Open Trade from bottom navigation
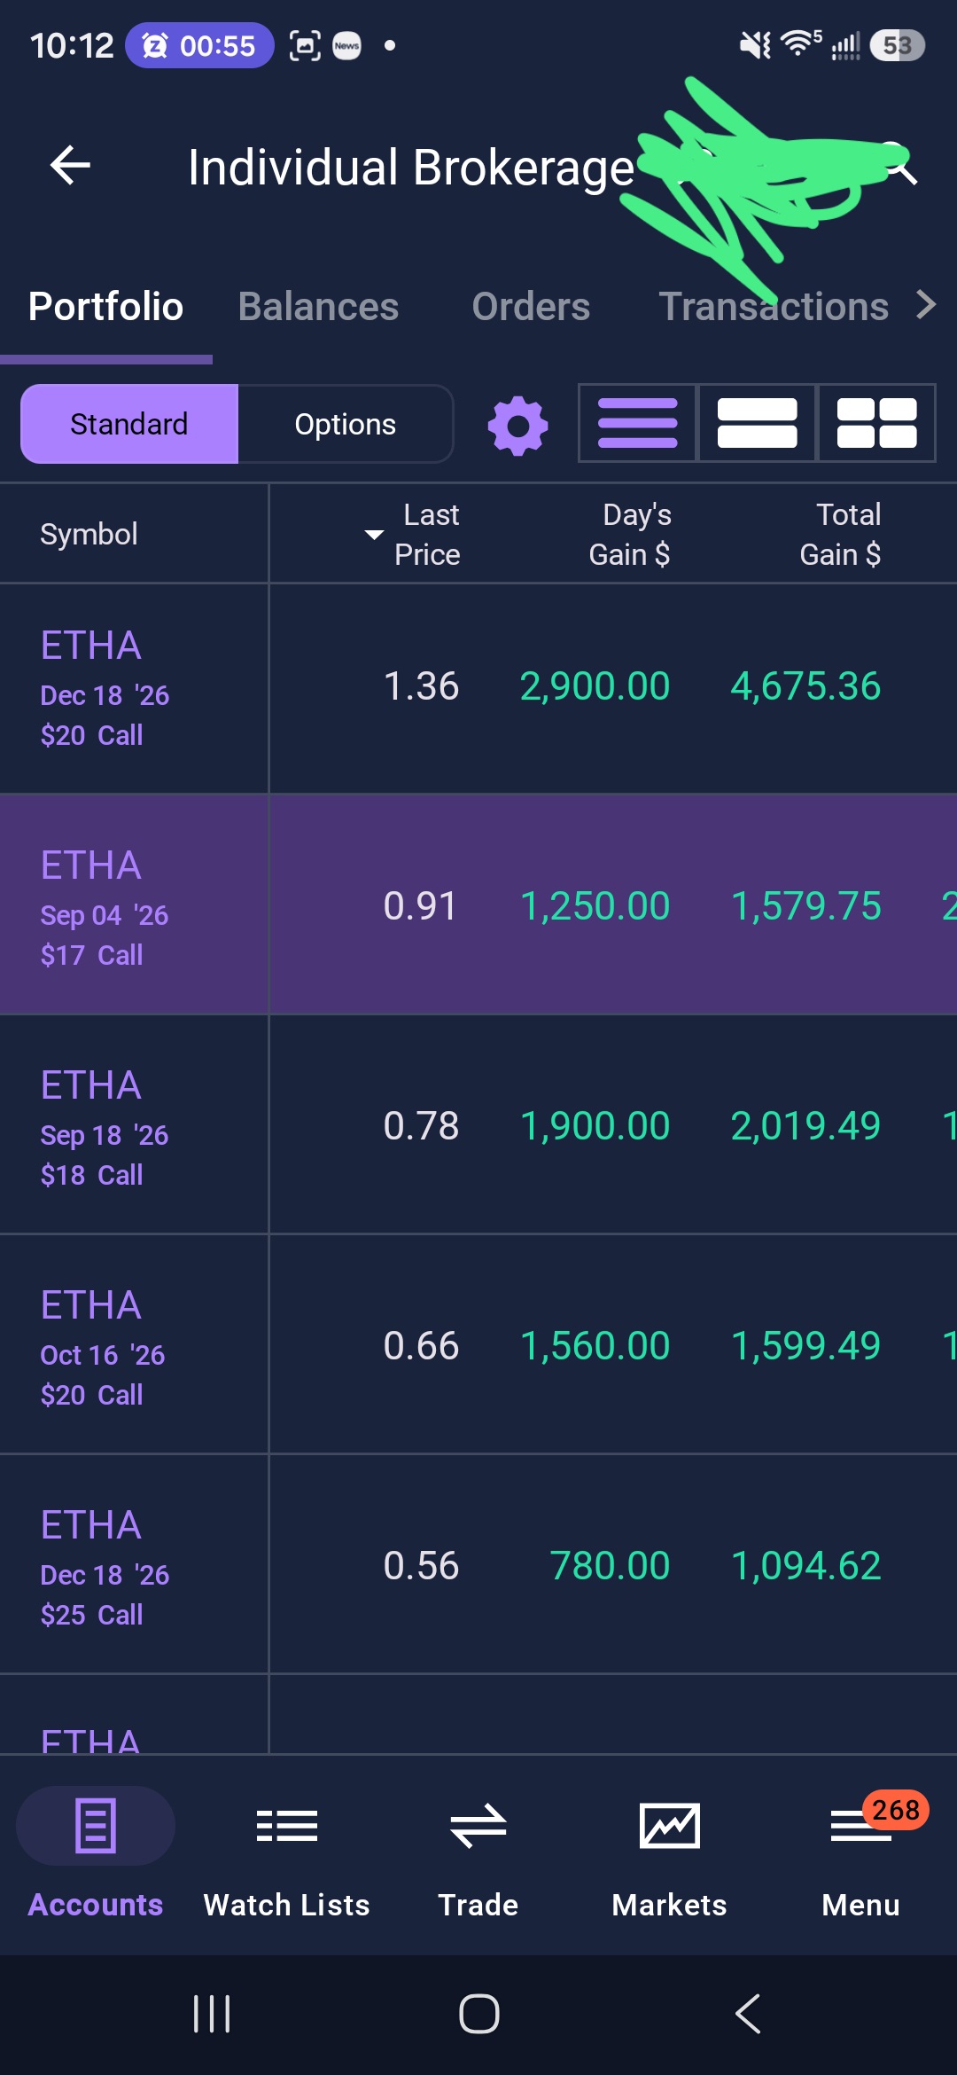This screenshot has width=957, height=2075. pos(478,1855)
